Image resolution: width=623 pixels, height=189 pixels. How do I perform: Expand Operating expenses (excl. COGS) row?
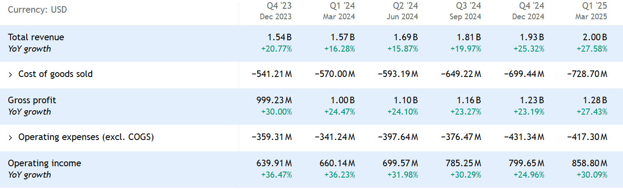click(x=11, y=137)
